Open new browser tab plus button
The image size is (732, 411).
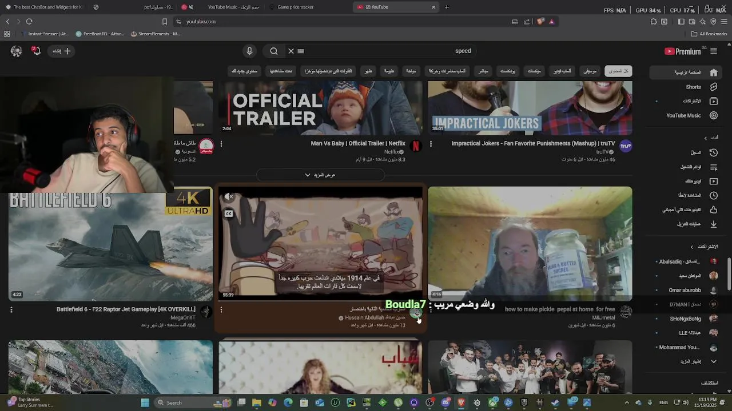(447, 7)
